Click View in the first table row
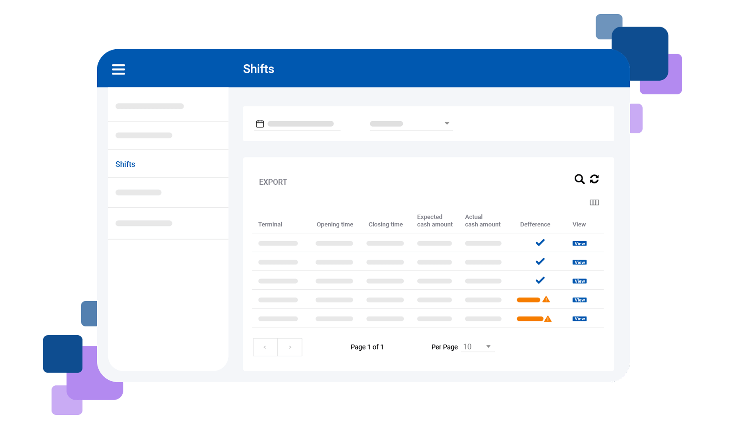 (x=579, y=243)
